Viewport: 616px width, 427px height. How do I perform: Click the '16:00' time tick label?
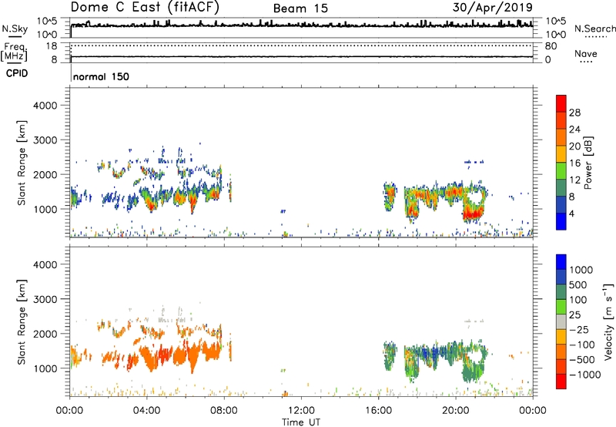(x=378, y=411)
